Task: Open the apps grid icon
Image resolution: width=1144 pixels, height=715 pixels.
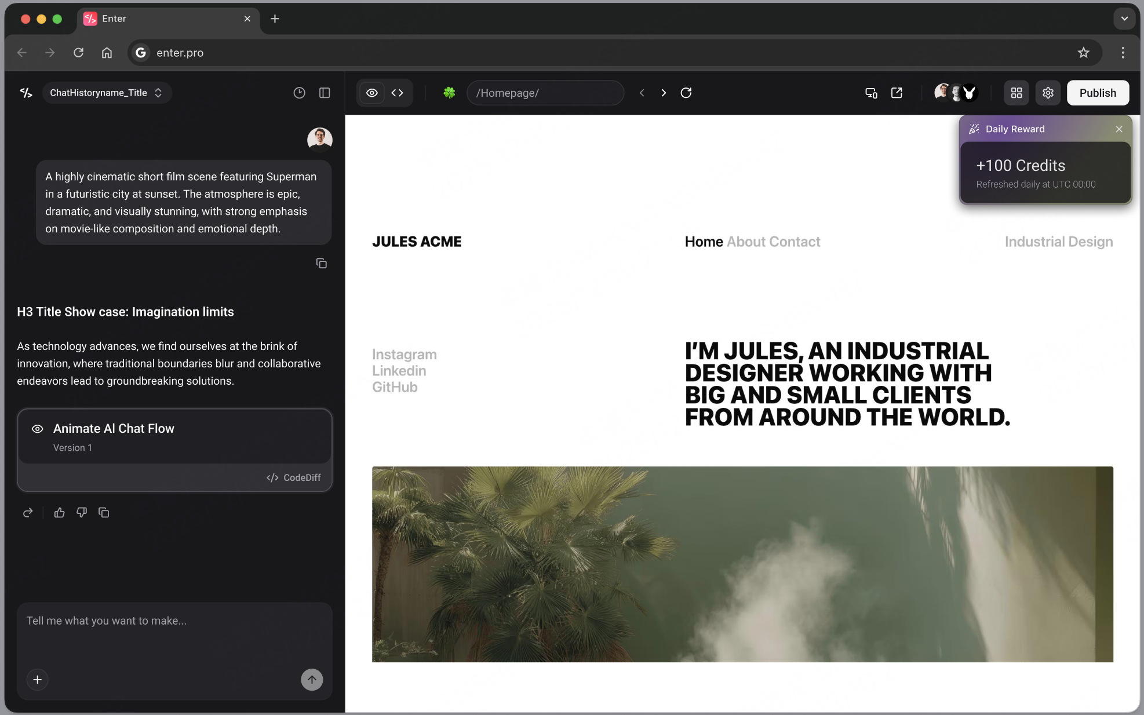Action: pyautogui.click(x=1017, y=93)
